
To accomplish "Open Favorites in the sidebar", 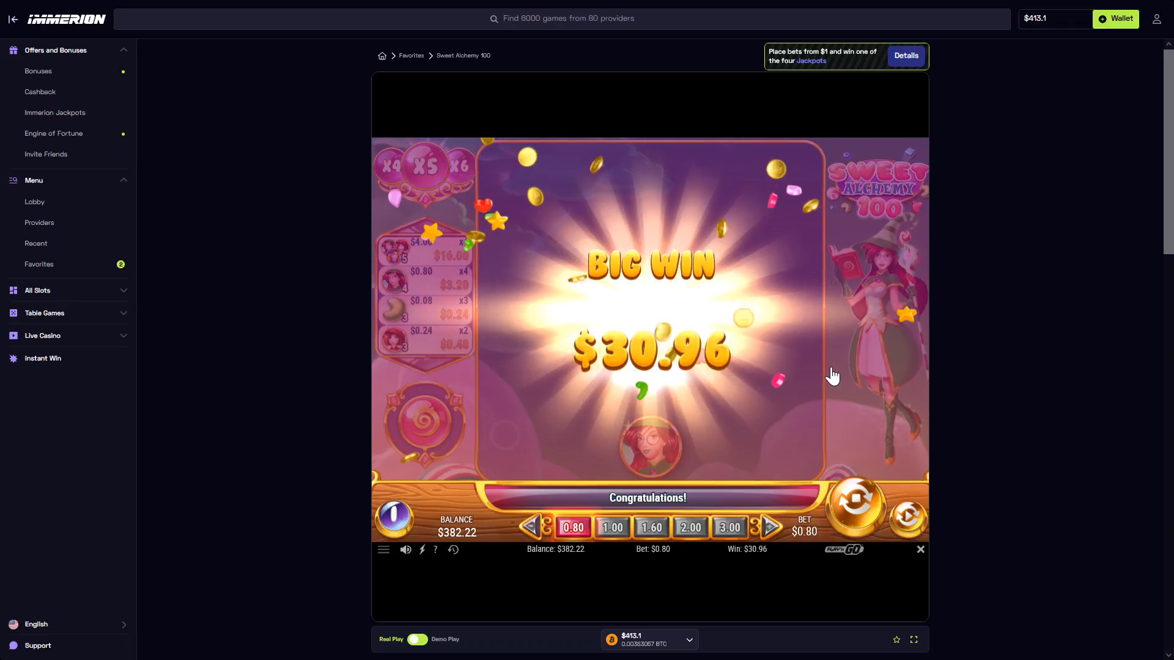I will (39, 264).
